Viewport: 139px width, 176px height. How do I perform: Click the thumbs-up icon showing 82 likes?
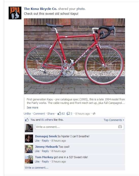pyautogui.click(x=59, y=114)
